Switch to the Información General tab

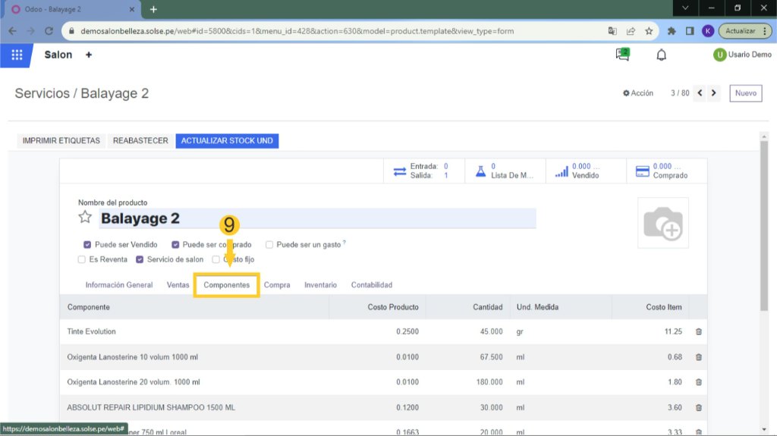pos(119,285)
